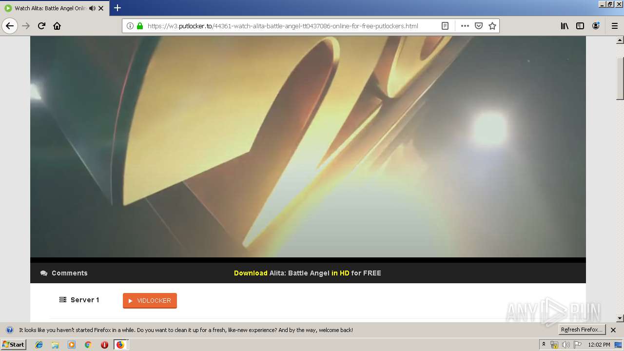Show hidden system tray icons
The image size is (624, 351).
pos(544,345)
